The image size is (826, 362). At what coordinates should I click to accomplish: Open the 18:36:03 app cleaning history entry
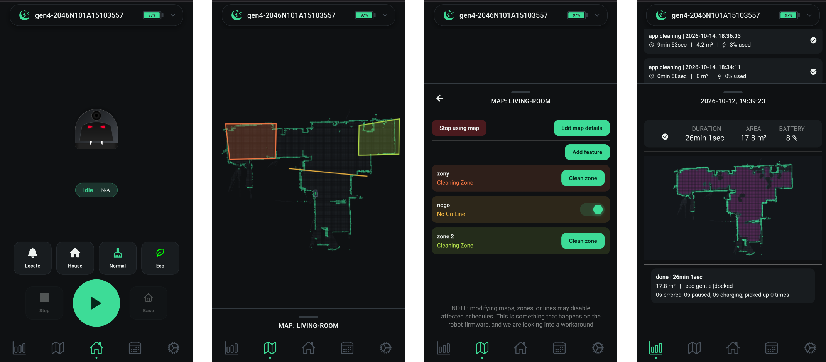(x=733, y=40)
